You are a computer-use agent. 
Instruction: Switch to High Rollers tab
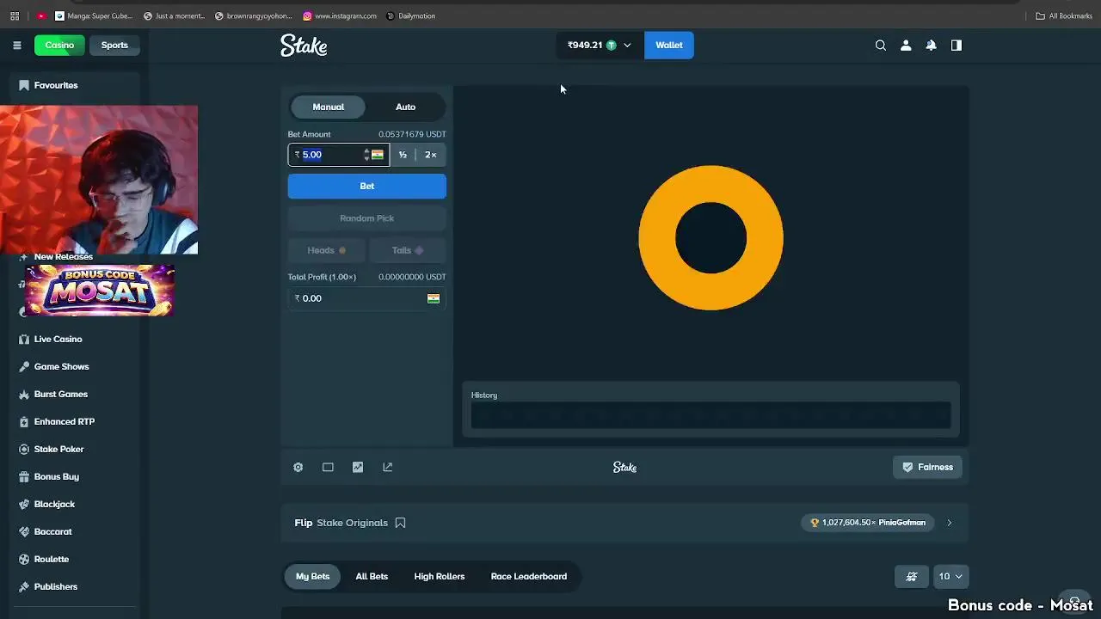click(440, 576)
